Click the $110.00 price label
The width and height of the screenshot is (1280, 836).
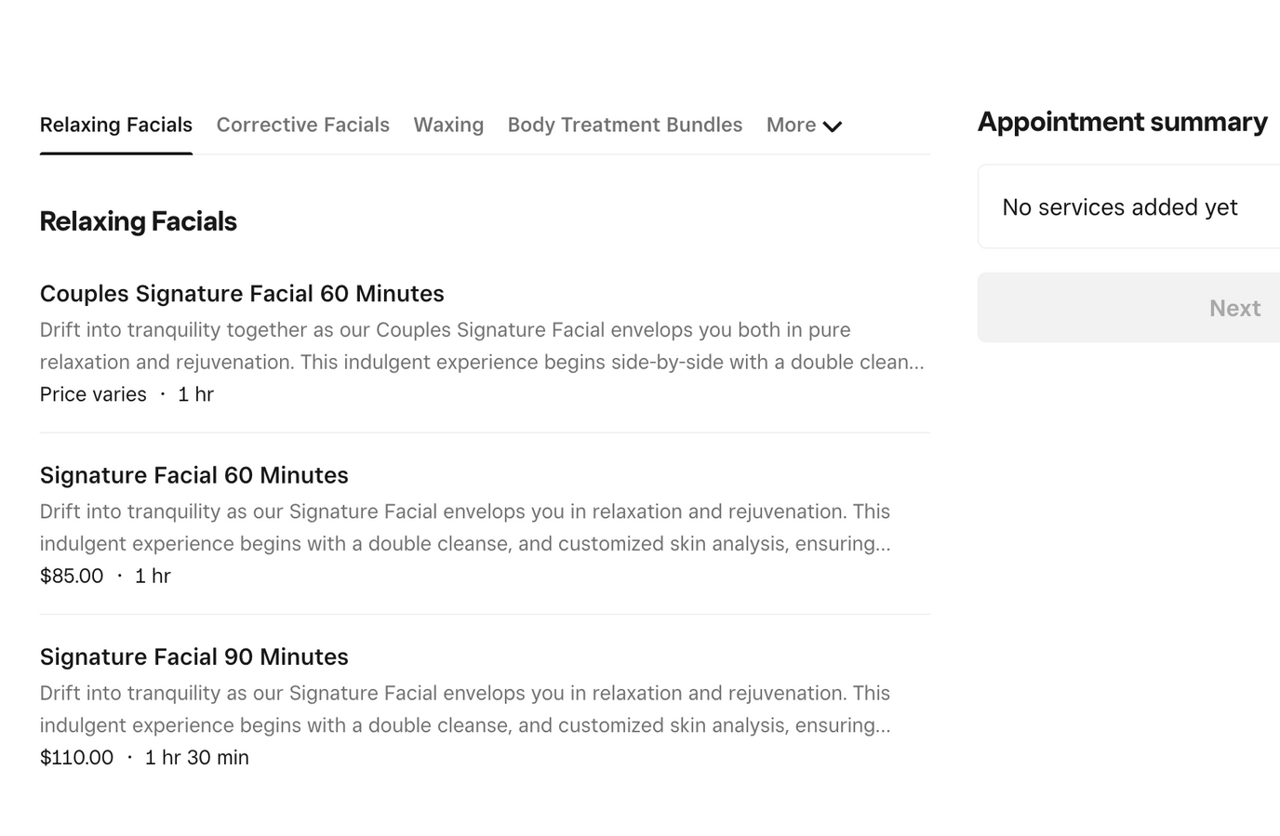point(76,757)
